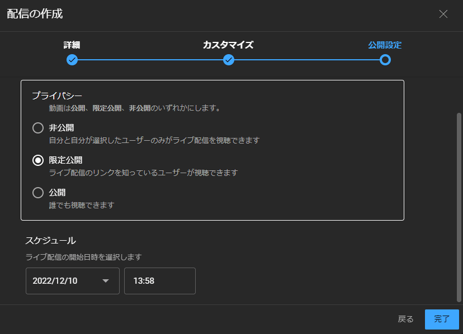
Task: Open the 2022/12/10 date dropdown
Action: 73,281
